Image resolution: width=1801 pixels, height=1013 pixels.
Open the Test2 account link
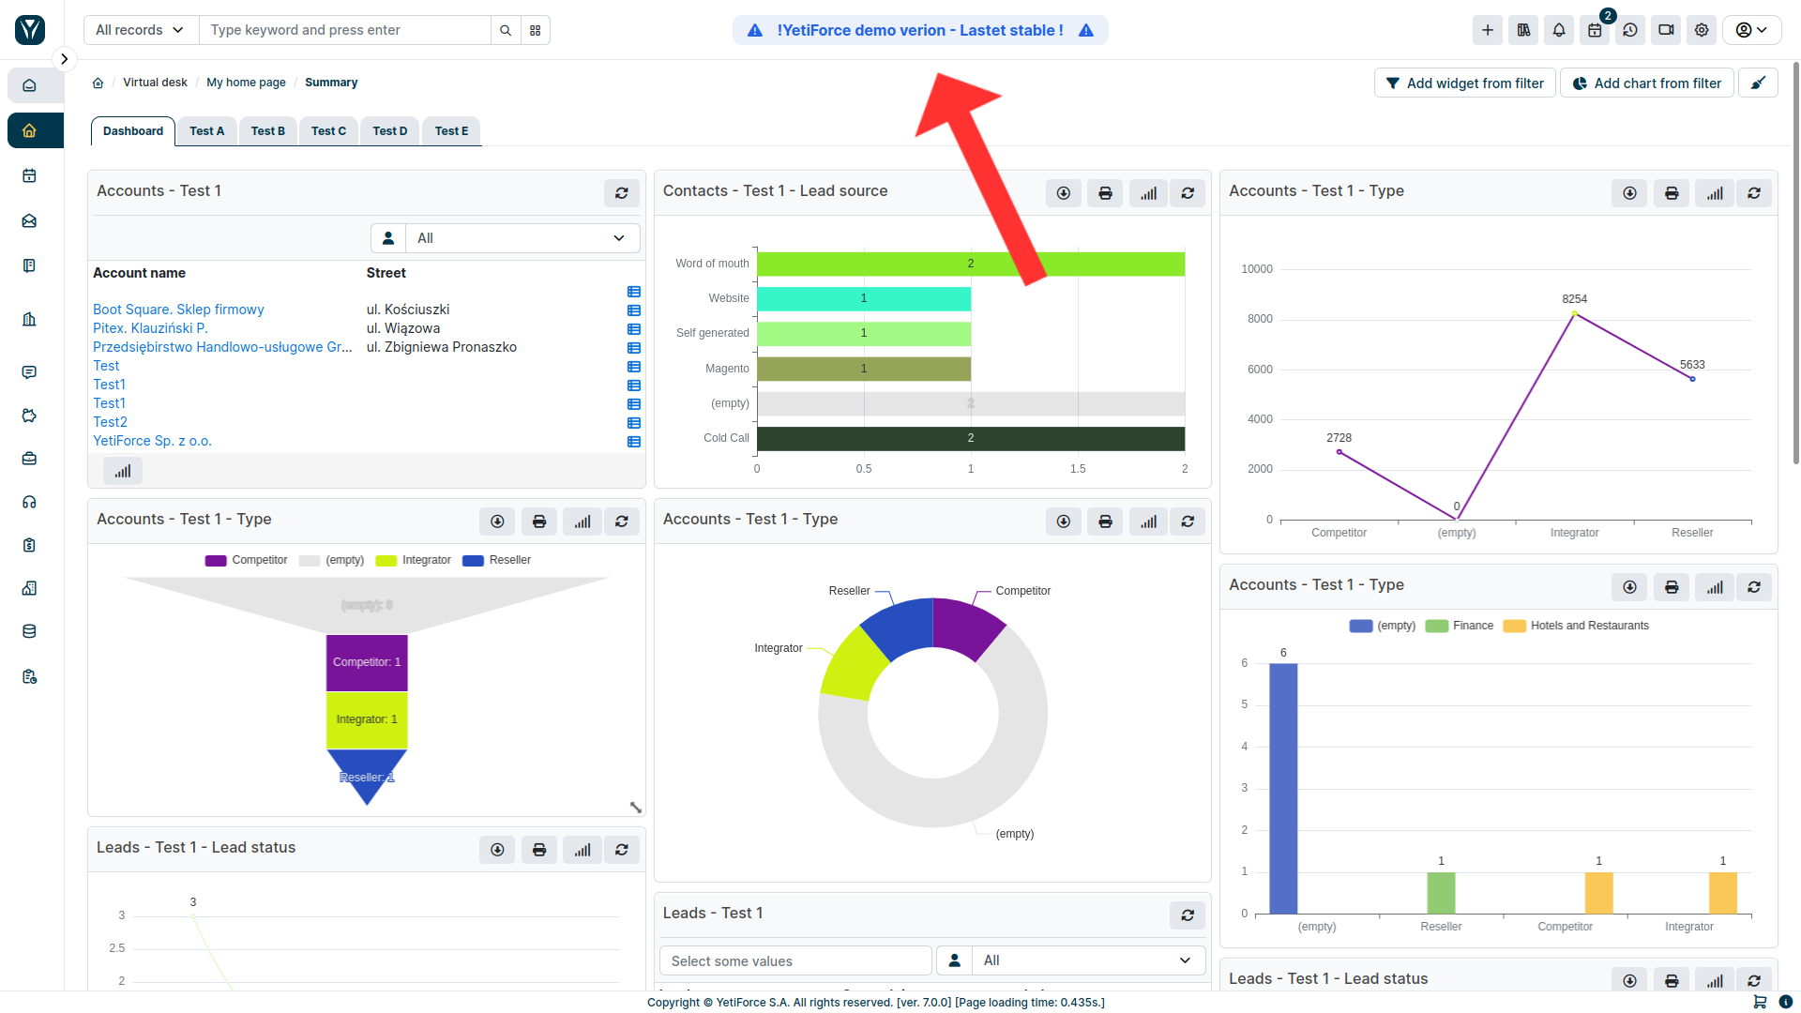coord(110,422)
